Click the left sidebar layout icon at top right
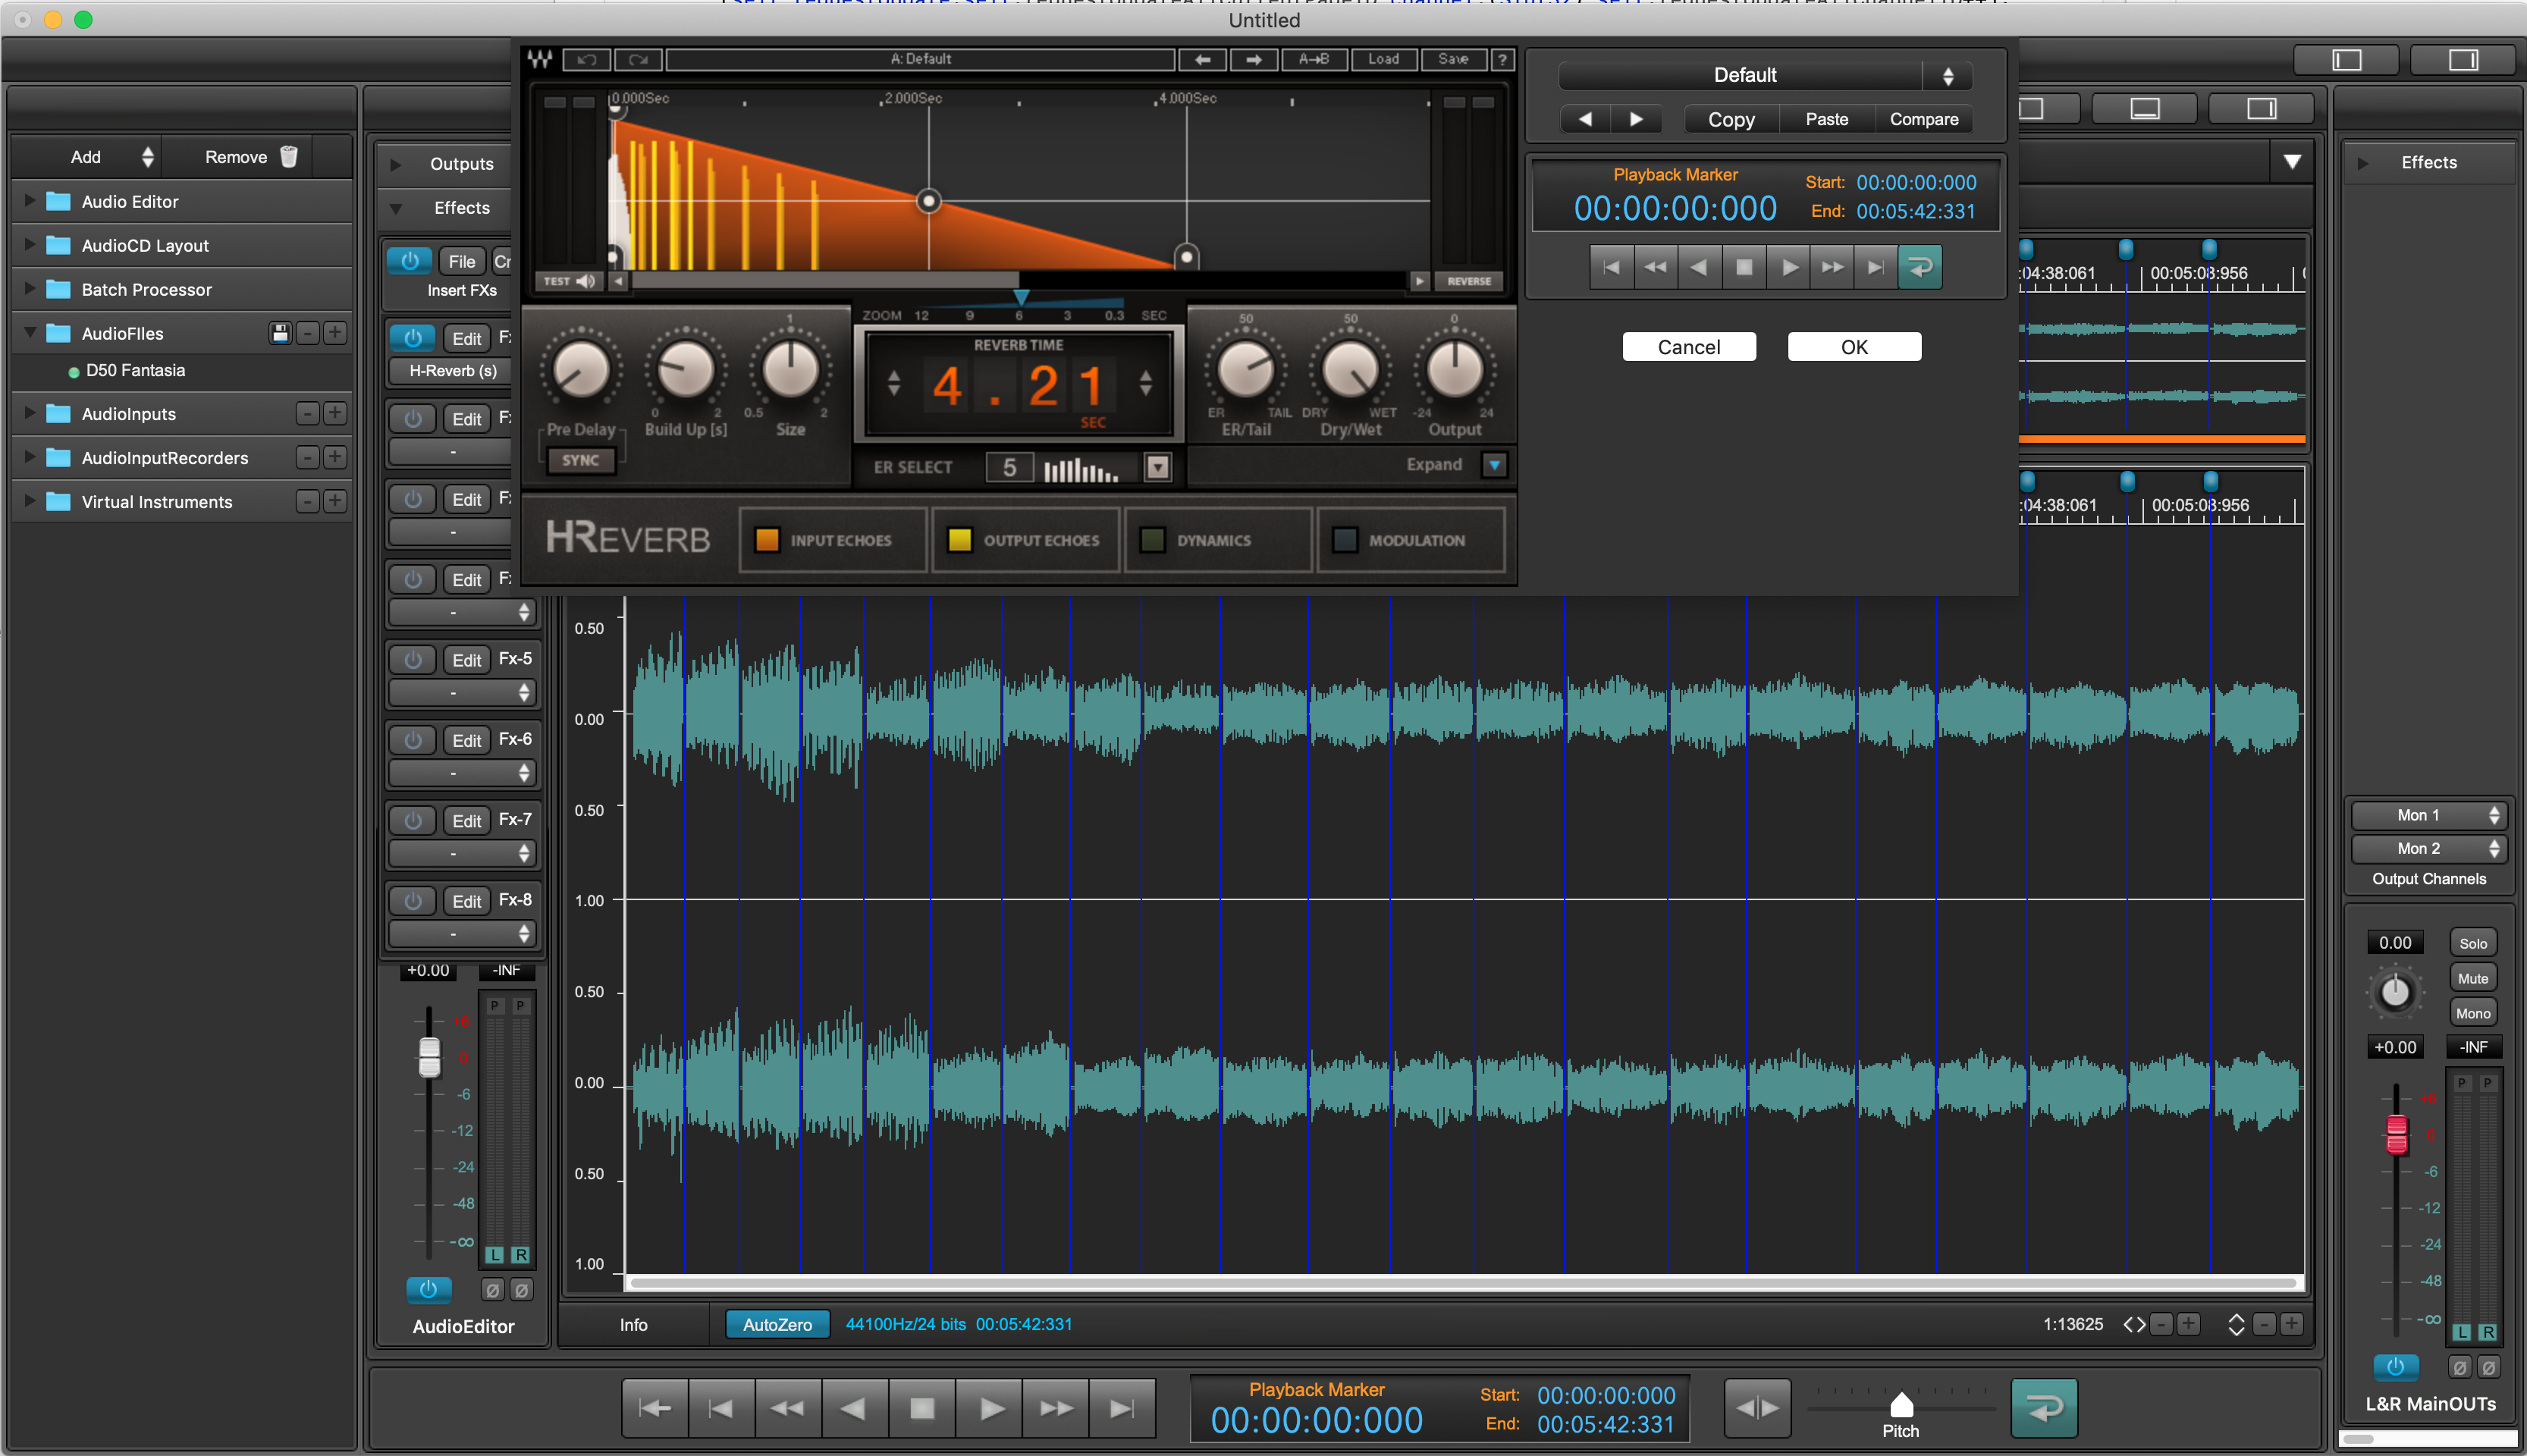Screen dimensions: 2527x1456 pyautogui.click(x=2346, y=60)
